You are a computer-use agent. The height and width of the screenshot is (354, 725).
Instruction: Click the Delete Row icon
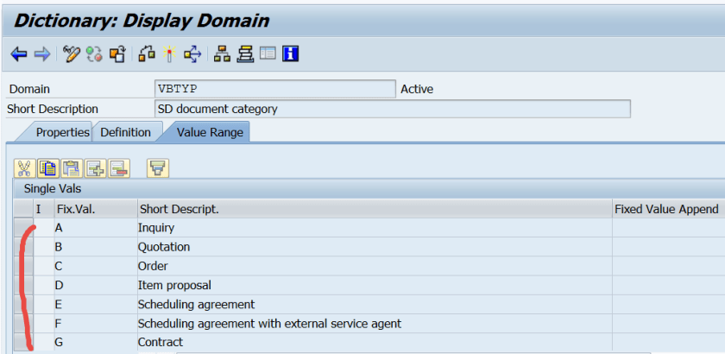118,168
